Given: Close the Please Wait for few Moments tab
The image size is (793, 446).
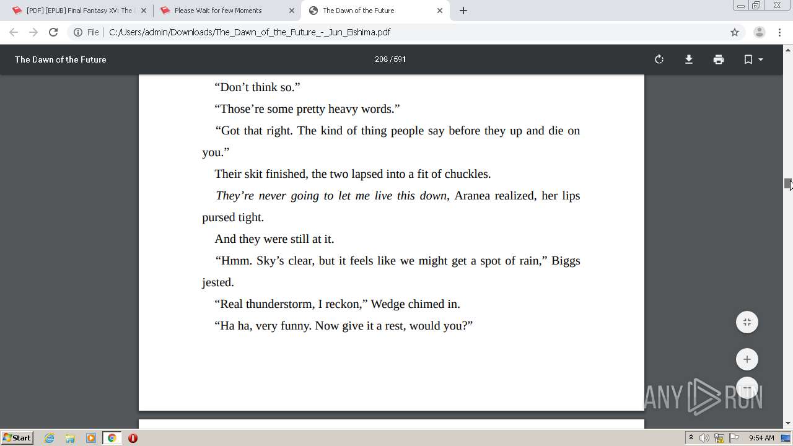Looking at the screenshot, I should point(292,11).
